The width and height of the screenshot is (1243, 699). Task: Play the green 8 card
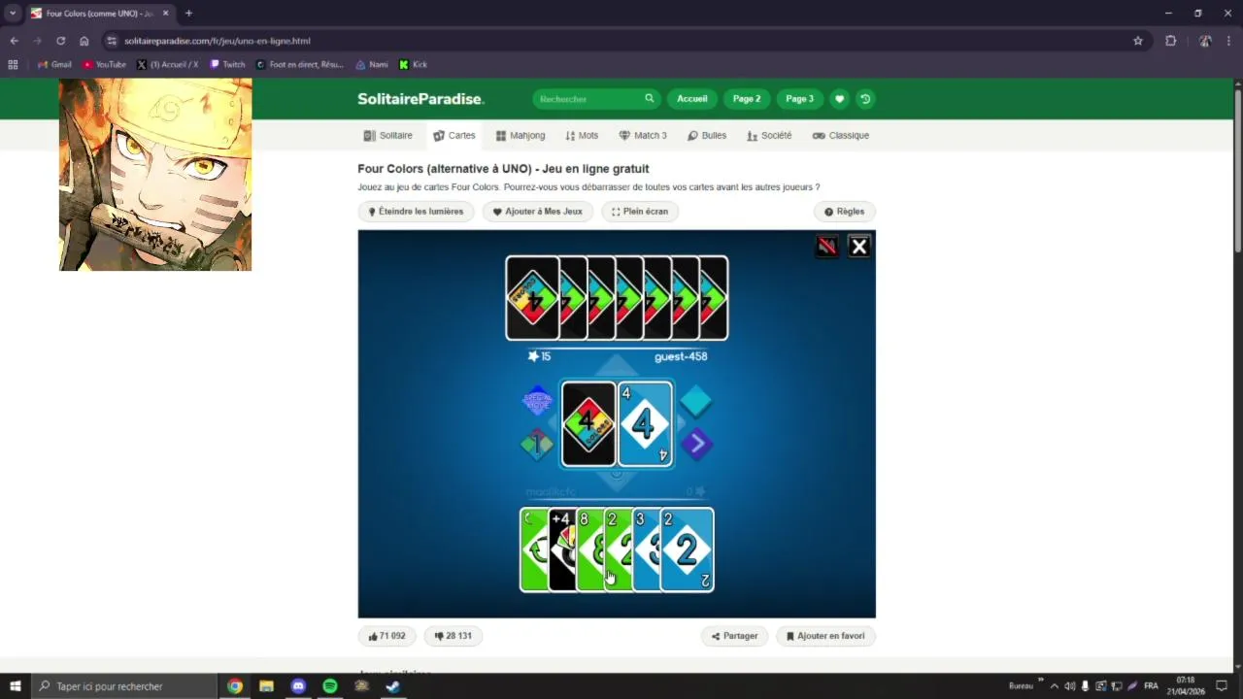589,549
